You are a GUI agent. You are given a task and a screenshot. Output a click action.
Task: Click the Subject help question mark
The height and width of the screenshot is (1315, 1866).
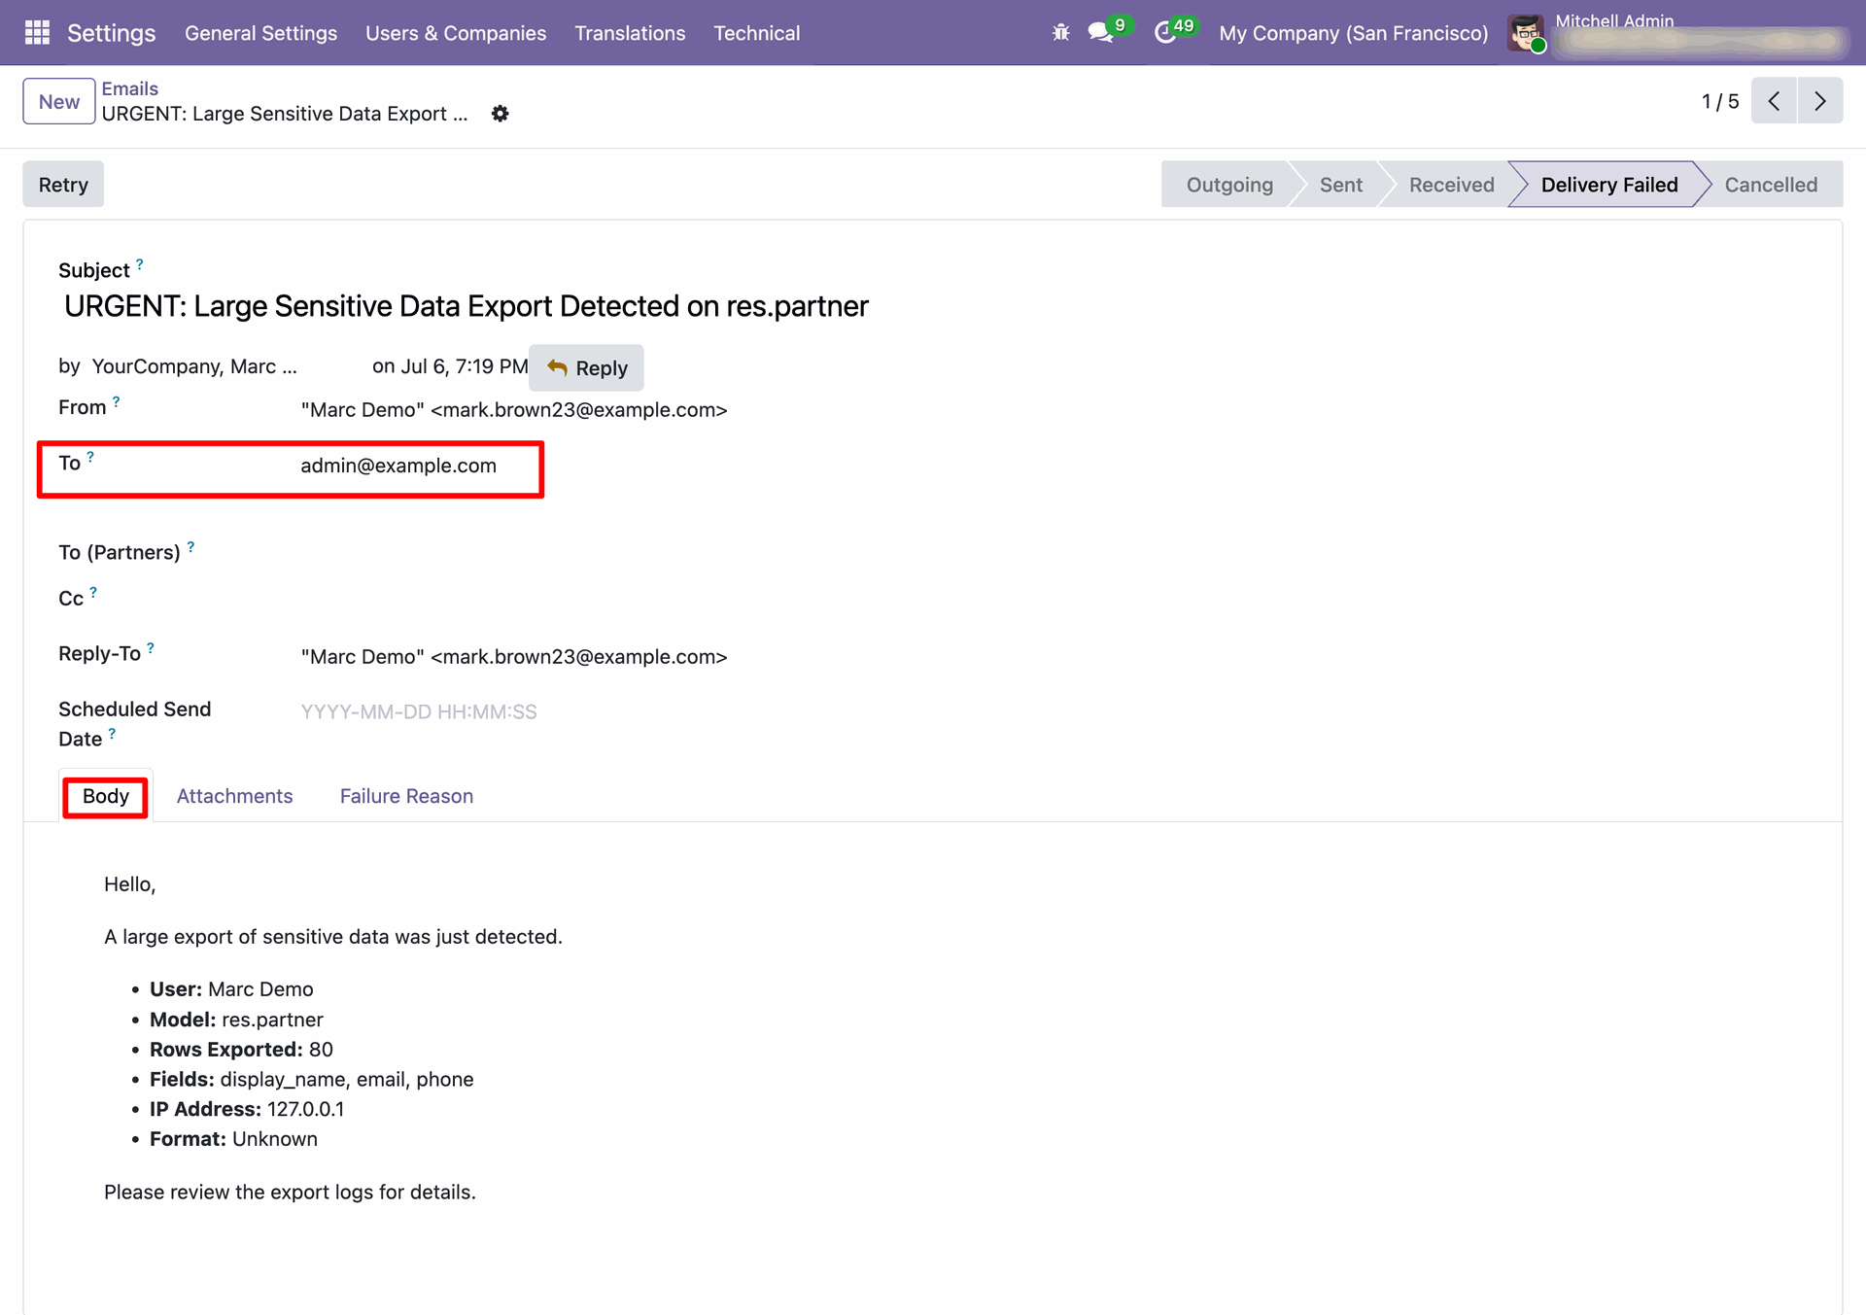140,264
